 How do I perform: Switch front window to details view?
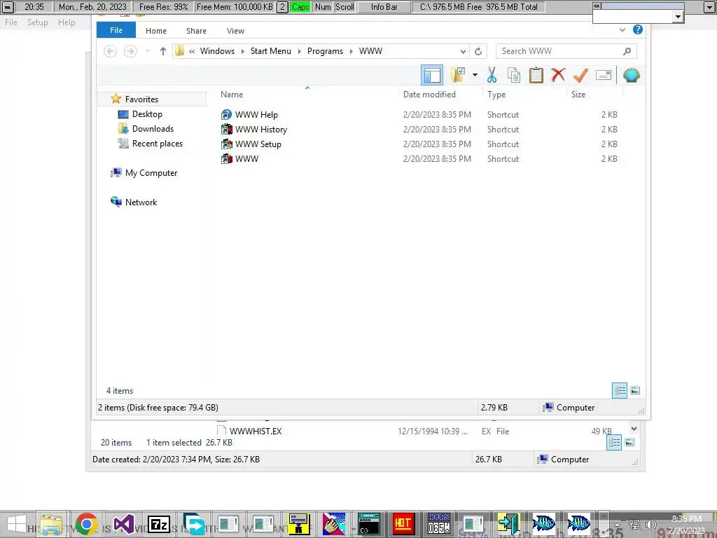(x=620, y=390)
